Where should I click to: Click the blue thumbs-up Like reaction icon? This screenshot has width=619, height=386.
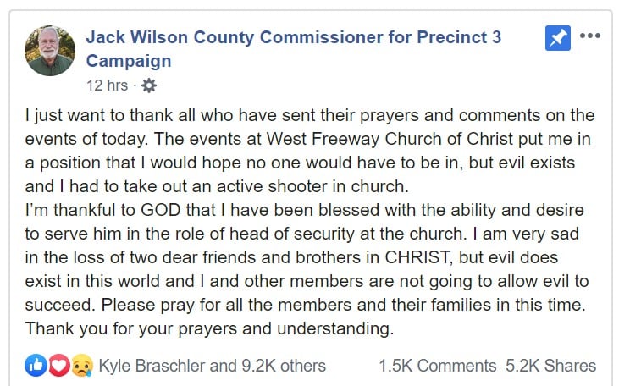36,366
